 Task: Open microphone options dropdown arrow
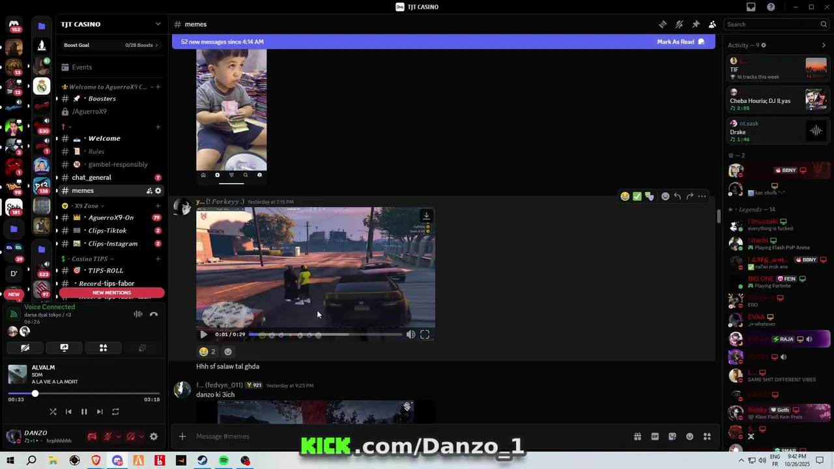click(x=117, y=436)
